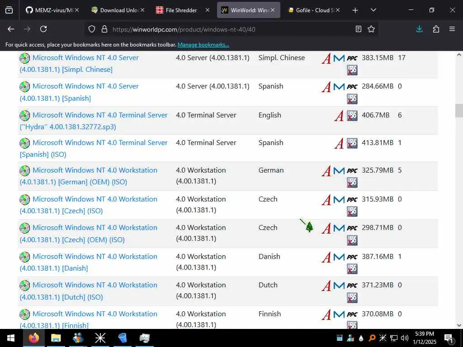Screen dimensions: 463x347
Task: Click the scrollbar down arrow
Action: [459, 325]
